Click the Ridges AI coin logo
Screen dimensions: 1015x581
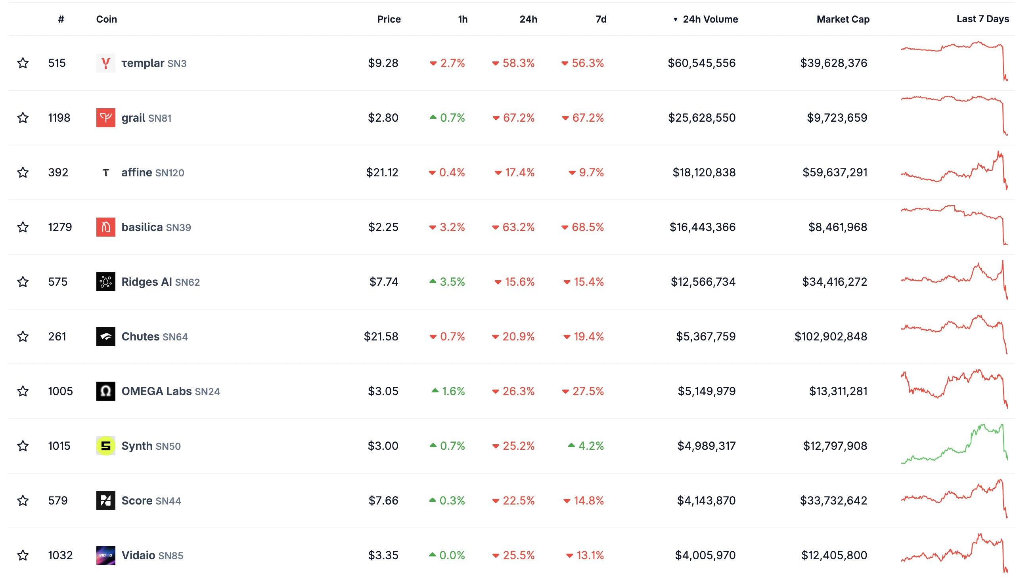click(105, 281)
